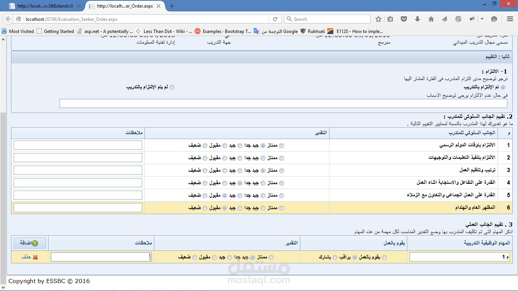Click the notes field in task م 1 row
The image size is (518, 291).
tap(101, 257)
